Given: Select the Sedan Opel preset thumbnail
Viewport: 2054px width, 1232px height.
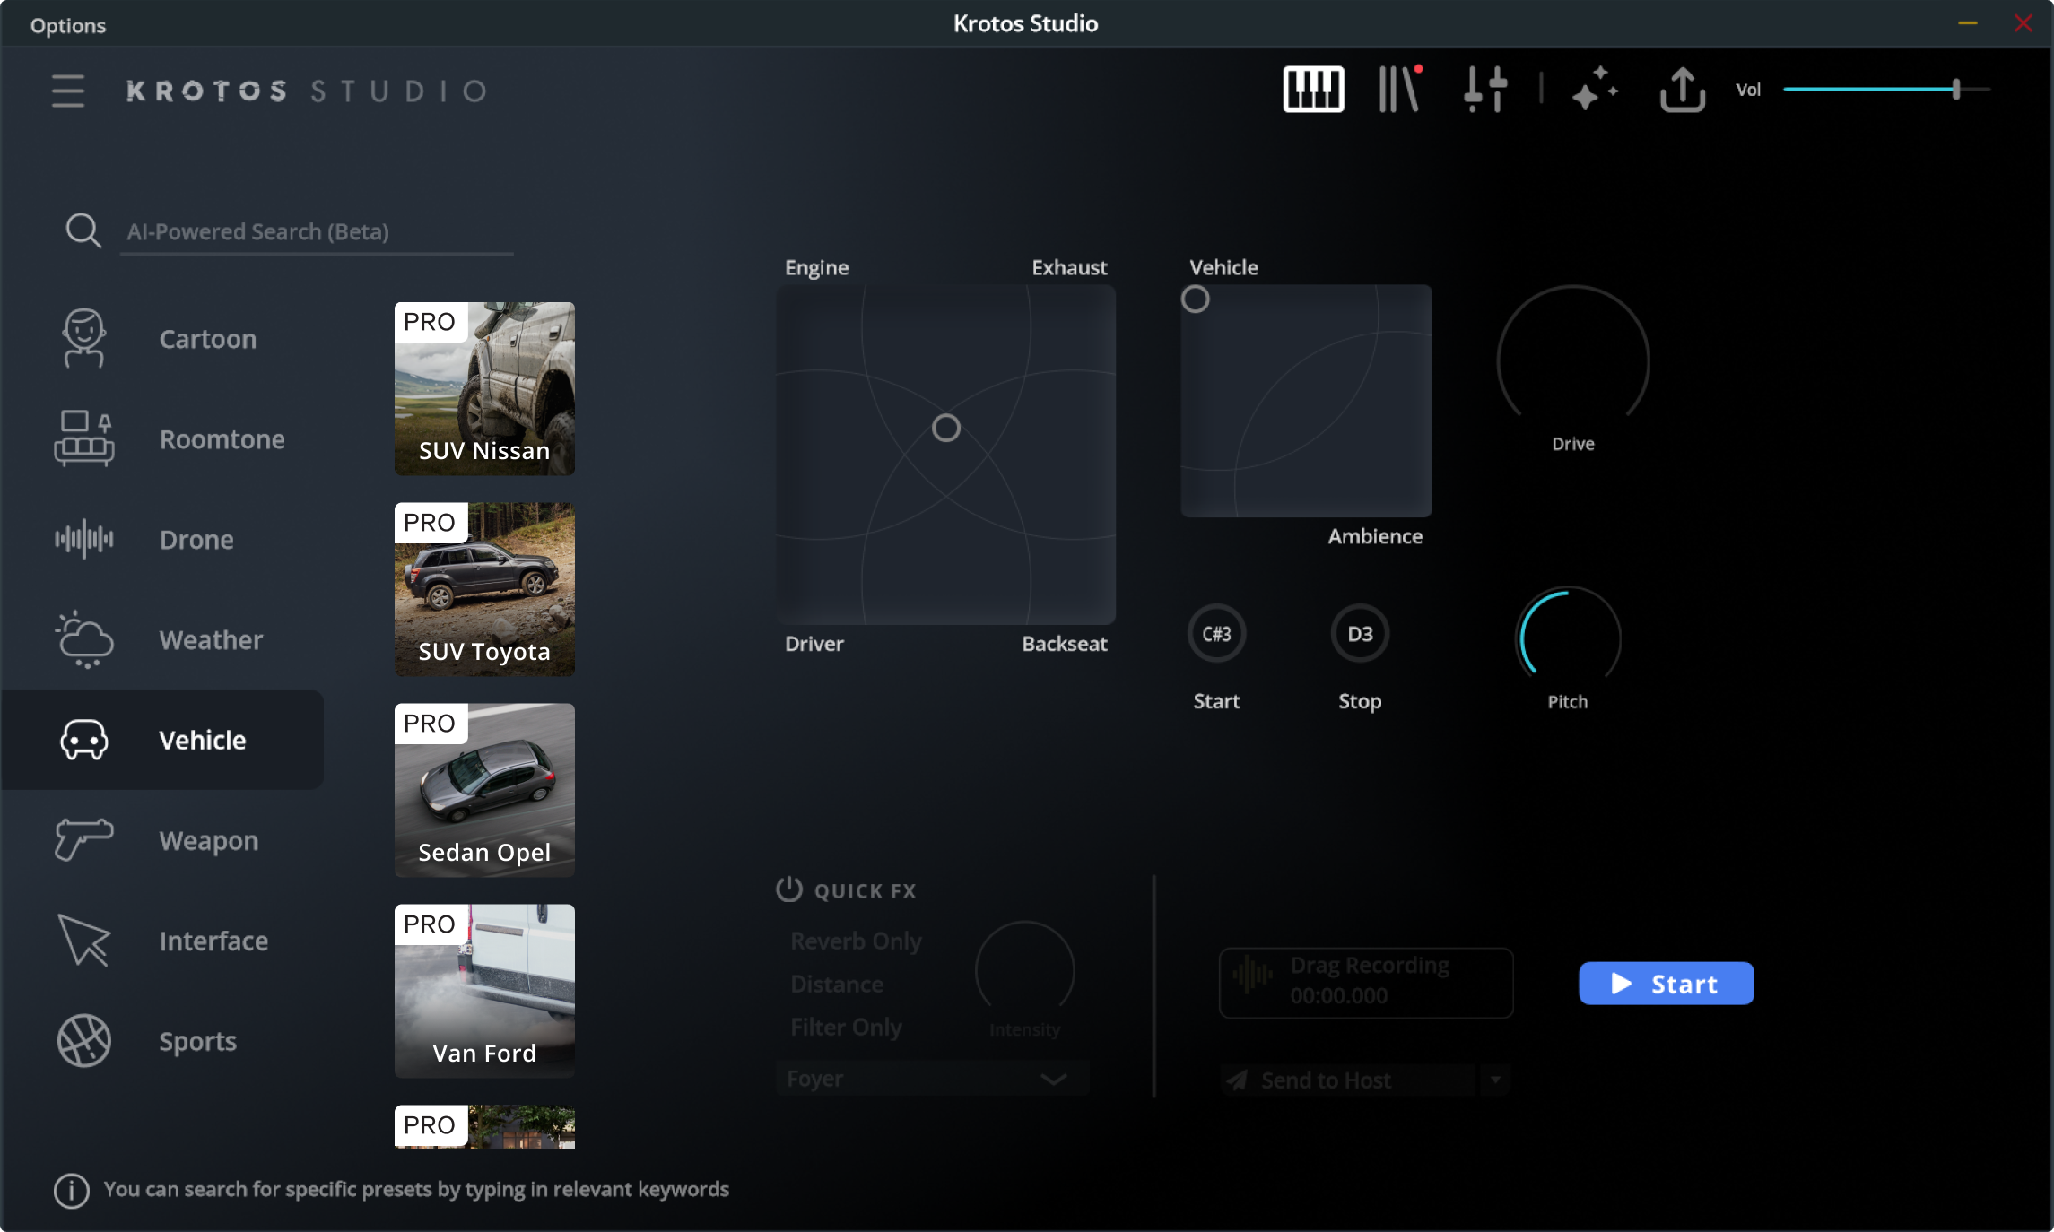Looking at the screenshot, I should point(484,789).
